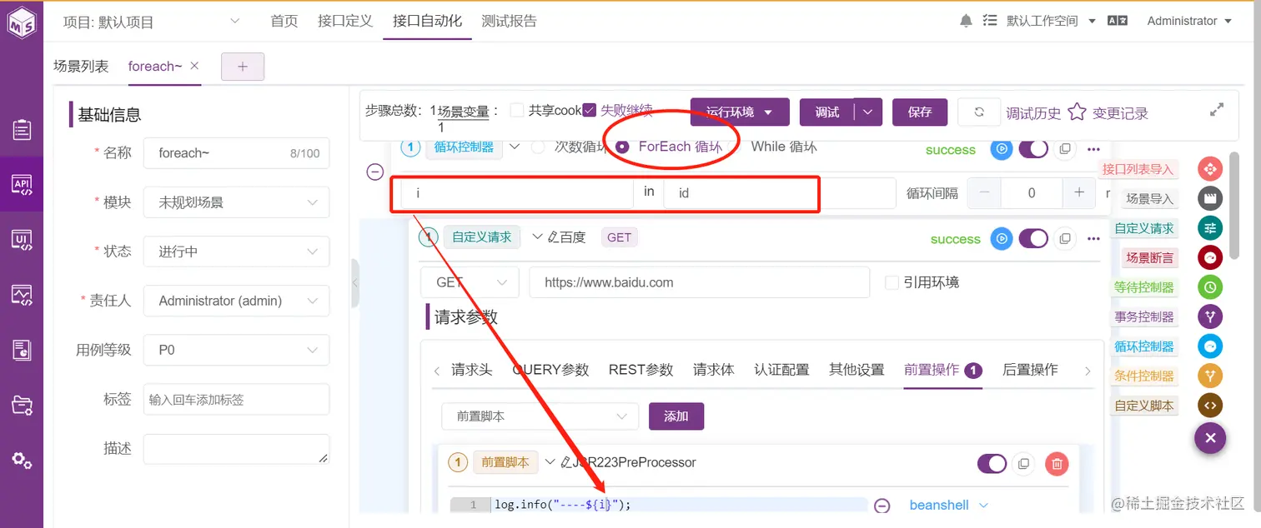
Task: Add a 自定义脚本 via code icon
Action: pos(1210,406)
